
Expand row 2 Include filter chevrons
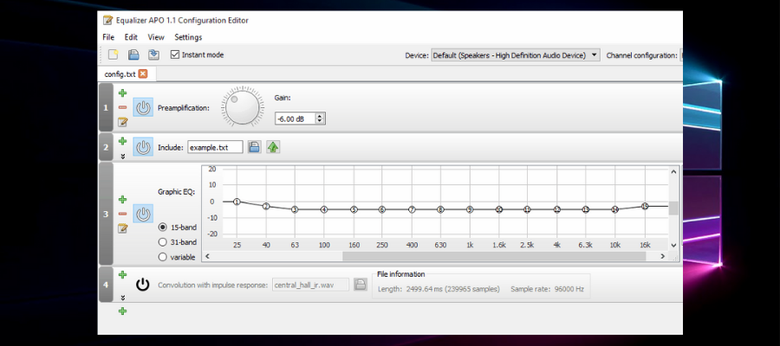122,157
